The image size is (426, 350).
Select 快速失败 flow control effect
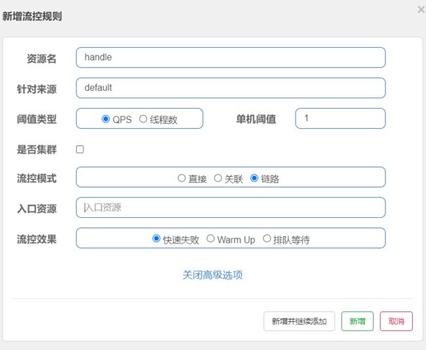156,239
